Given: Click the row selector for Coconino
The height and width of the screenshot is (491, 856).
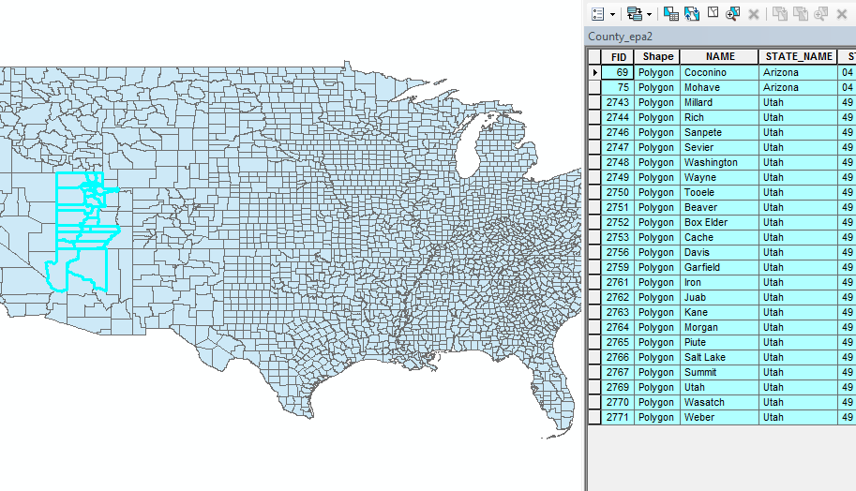Looking at the screenshot, I should pyautogui.click(x=594, y=72).
